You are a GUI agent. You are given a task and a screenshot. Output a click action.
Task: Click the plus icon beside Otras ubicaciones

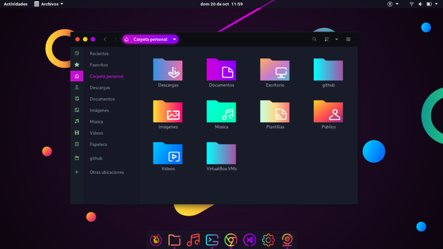(77, 172)
